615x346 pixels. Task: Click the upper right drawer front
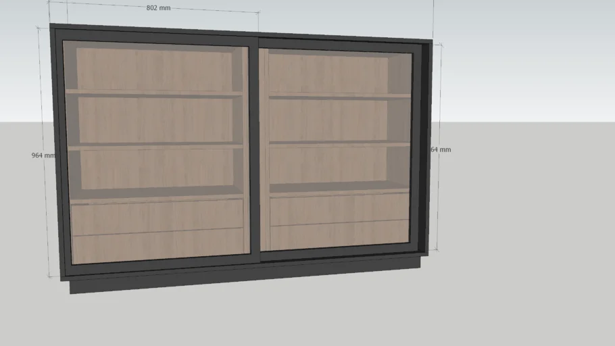coord(339,208)
